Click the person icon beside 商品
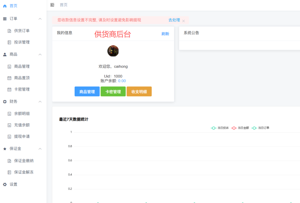 (5, 55)
